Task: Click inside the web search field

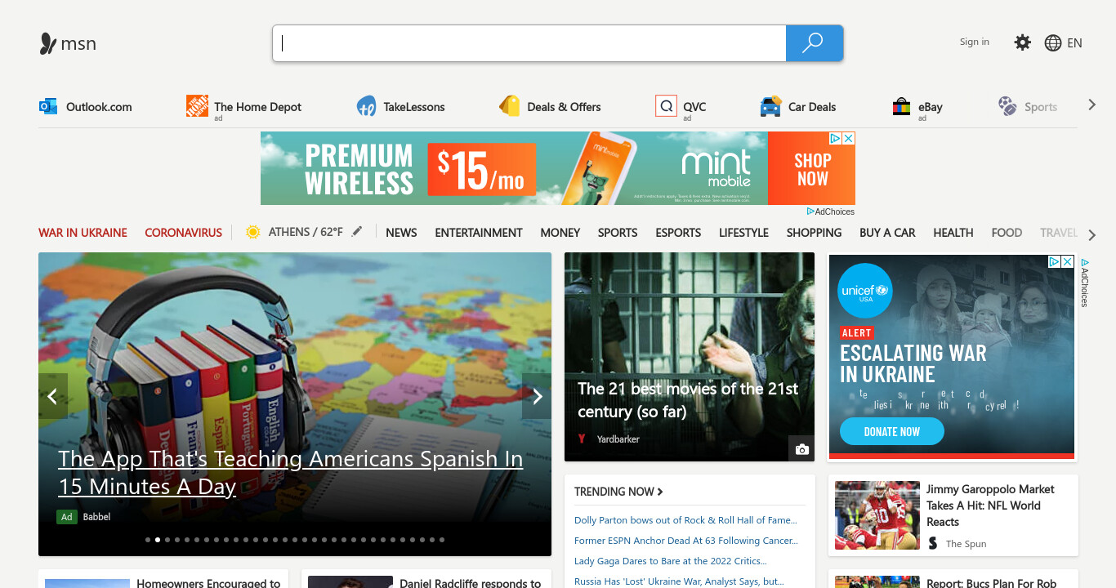Action: point(529,43)
